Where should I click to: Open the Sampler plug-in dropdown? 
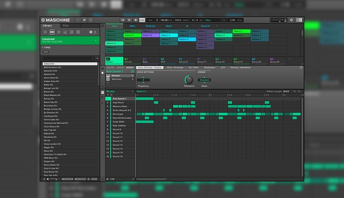click(x=133, y=76)
